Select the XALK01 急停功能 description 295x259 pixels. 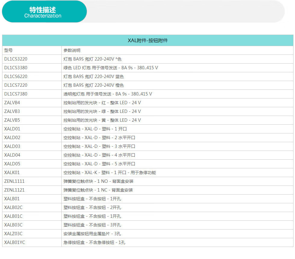click(110, 173)
